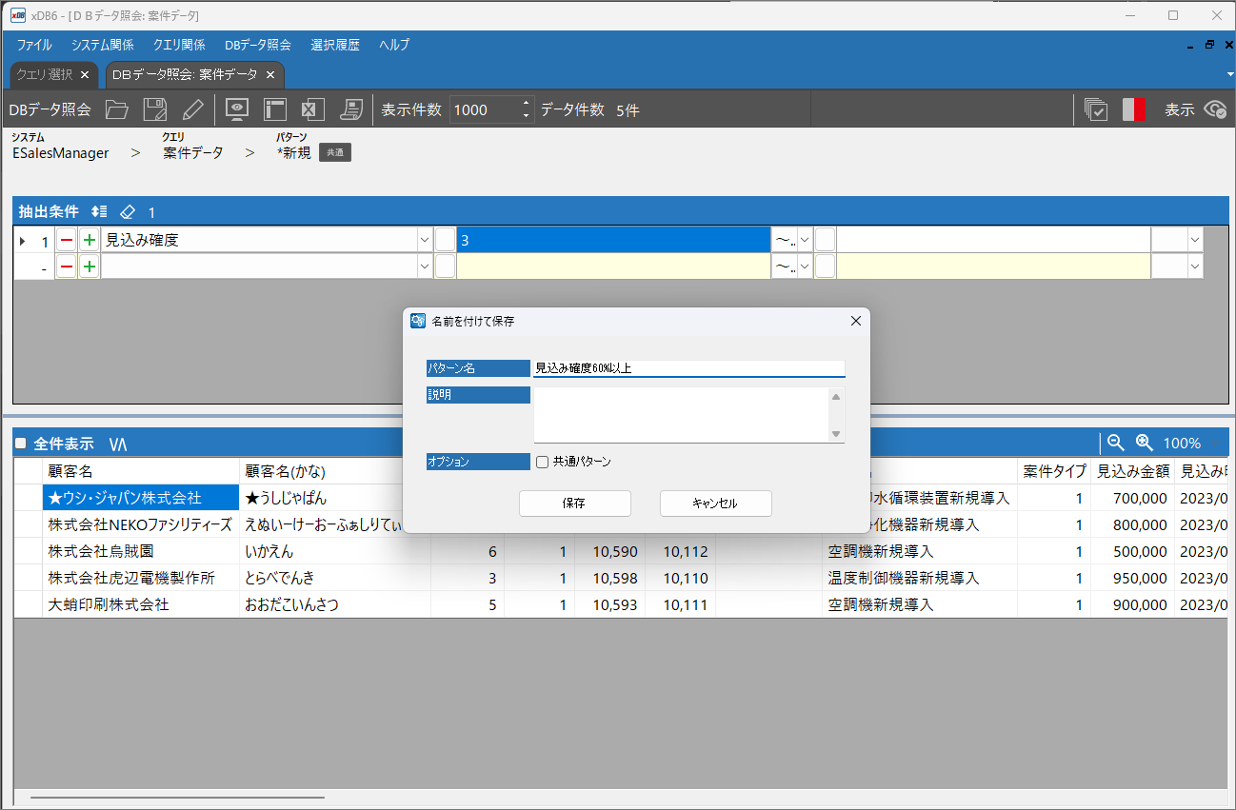
Task: Open the empty field-name dropdown in second row
Action: tap(425, 267)
